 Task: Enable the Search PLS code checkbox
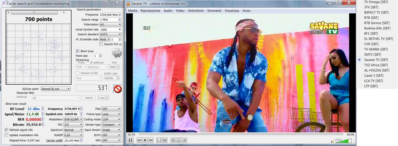[x=101, y=44]
